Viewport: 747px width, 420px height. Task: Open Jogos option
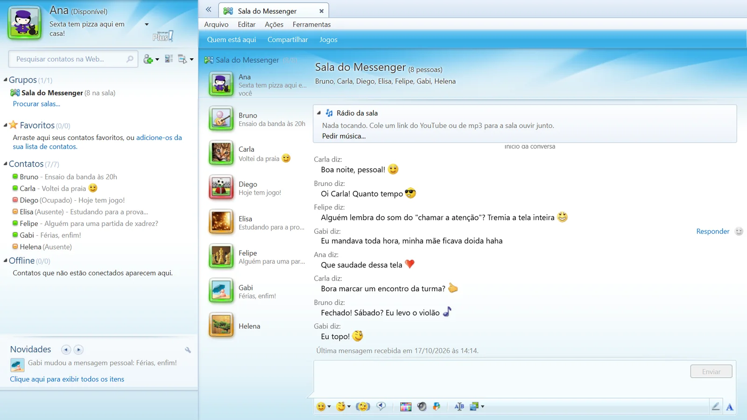point(328,40)
